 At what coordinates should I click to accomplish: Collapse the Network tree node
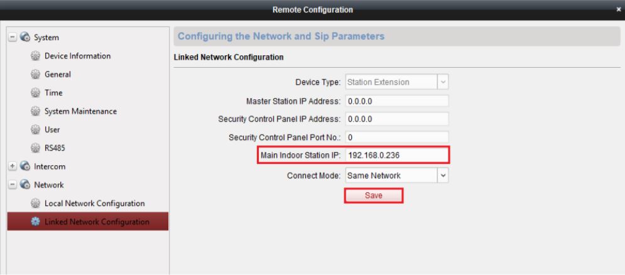pos(13,185)
